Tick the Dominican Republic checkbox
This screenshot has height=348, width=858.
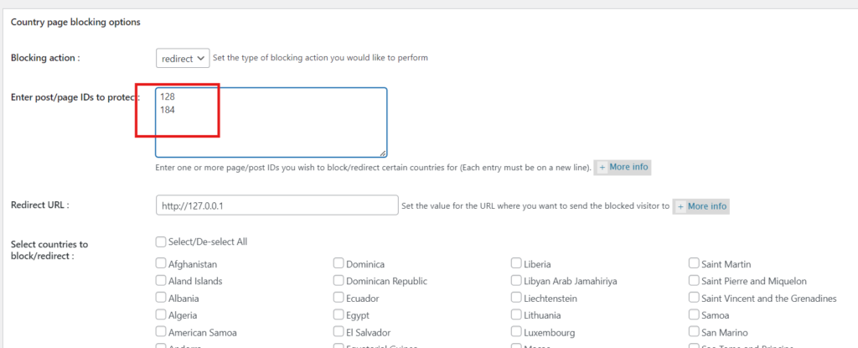pos(339,281)
